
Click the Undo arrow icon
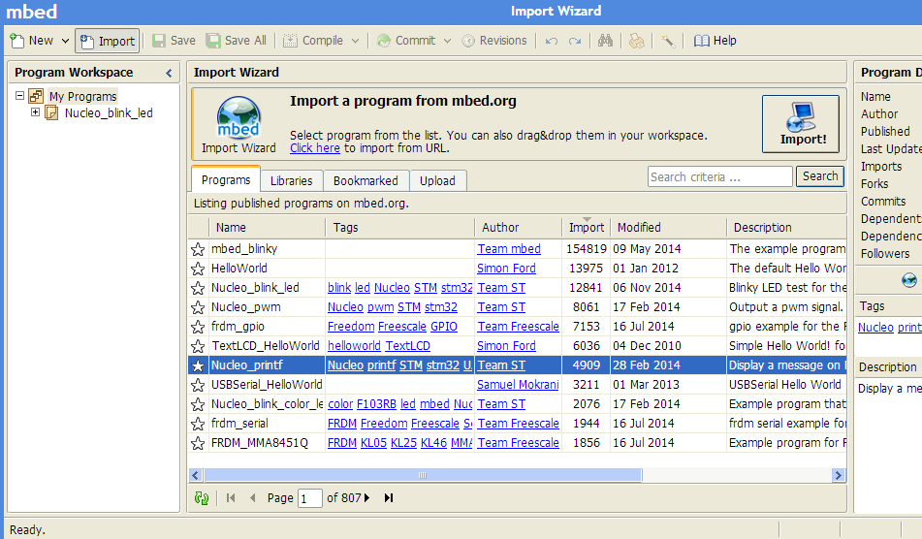point(551,41)
